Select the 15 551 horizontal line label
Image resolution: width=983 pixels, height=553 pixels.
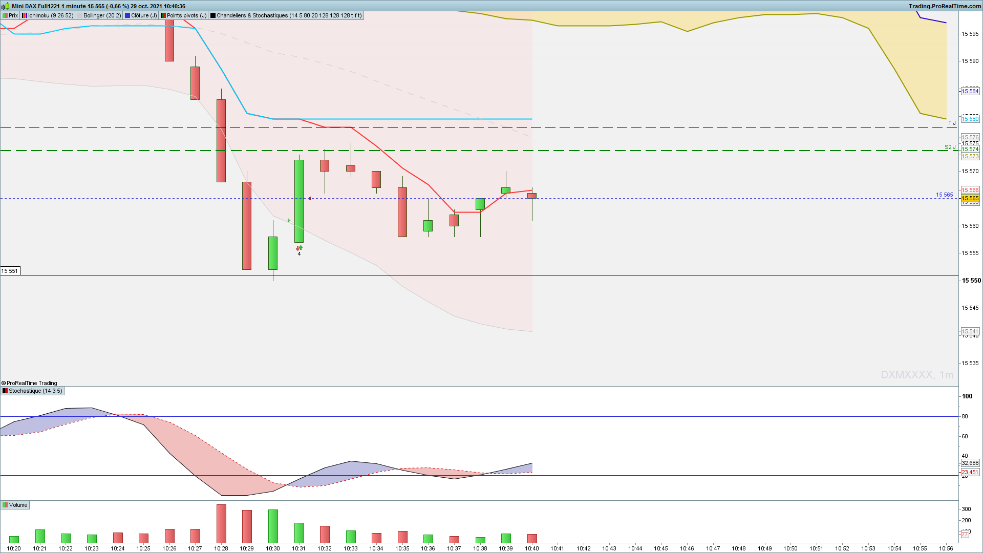coord(10,271)
